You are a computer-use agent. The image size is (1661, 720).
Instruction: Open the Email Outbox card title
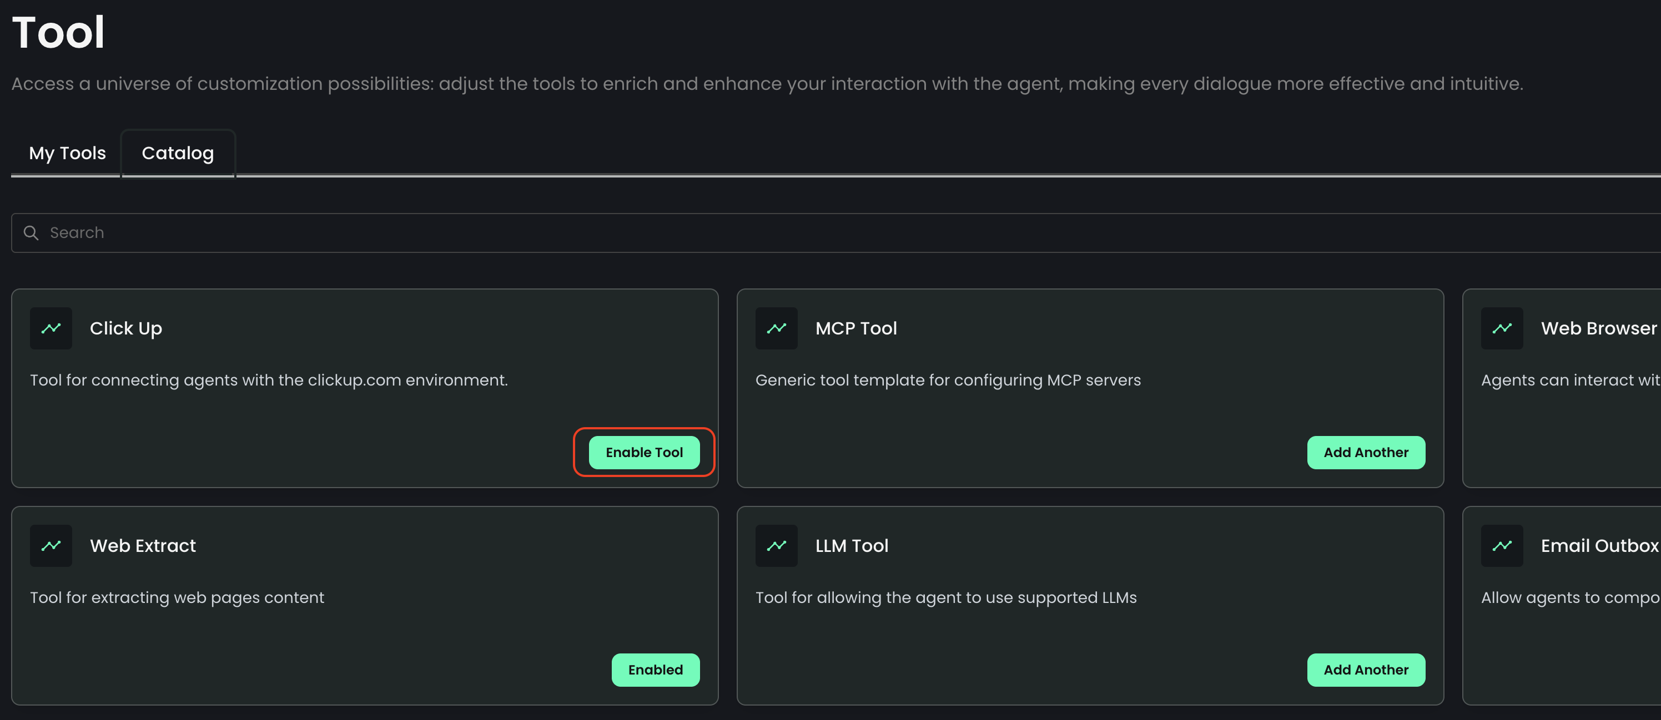[x=1598, y=545]
